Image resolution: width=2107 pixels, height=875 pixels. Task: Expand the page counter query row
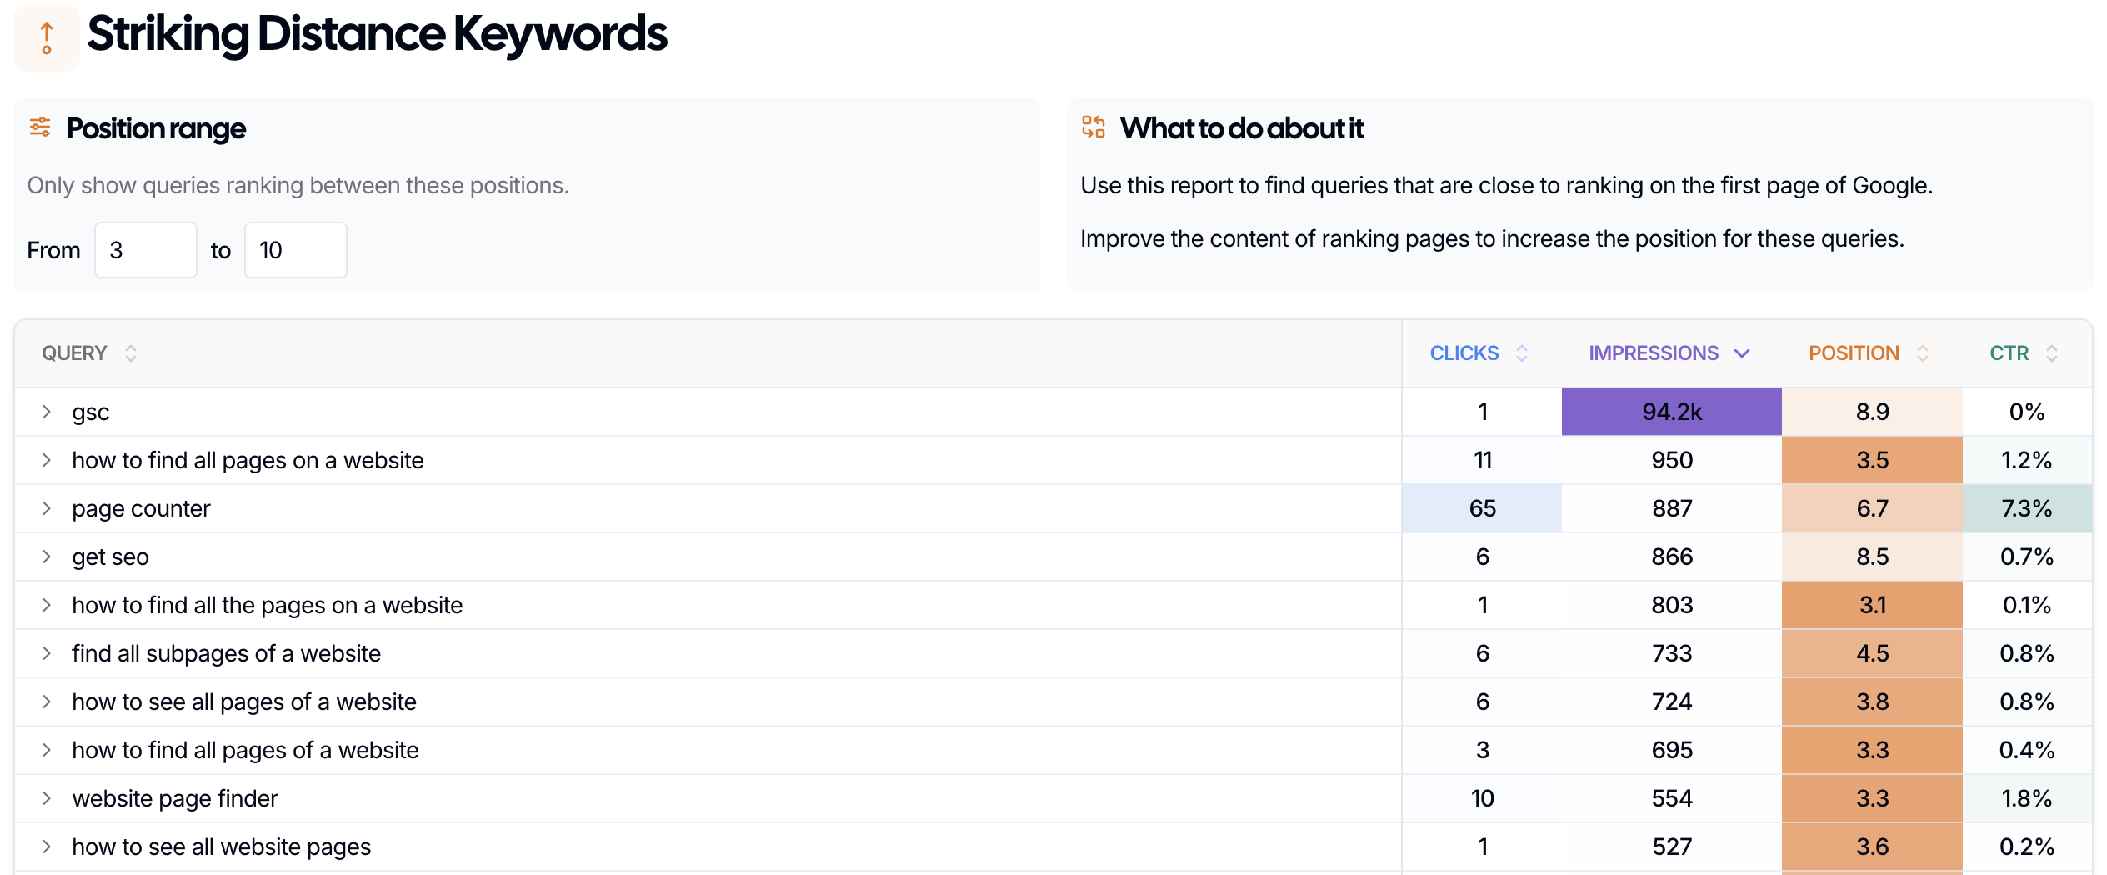pyautogui.click(x=47, y=508)
